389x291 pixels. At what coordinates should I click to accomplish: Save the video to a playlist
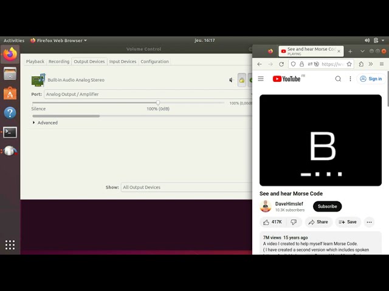(x=348, y=222)
